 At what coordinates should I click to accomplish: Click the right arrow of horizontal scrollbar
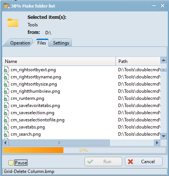coord(157,143)
